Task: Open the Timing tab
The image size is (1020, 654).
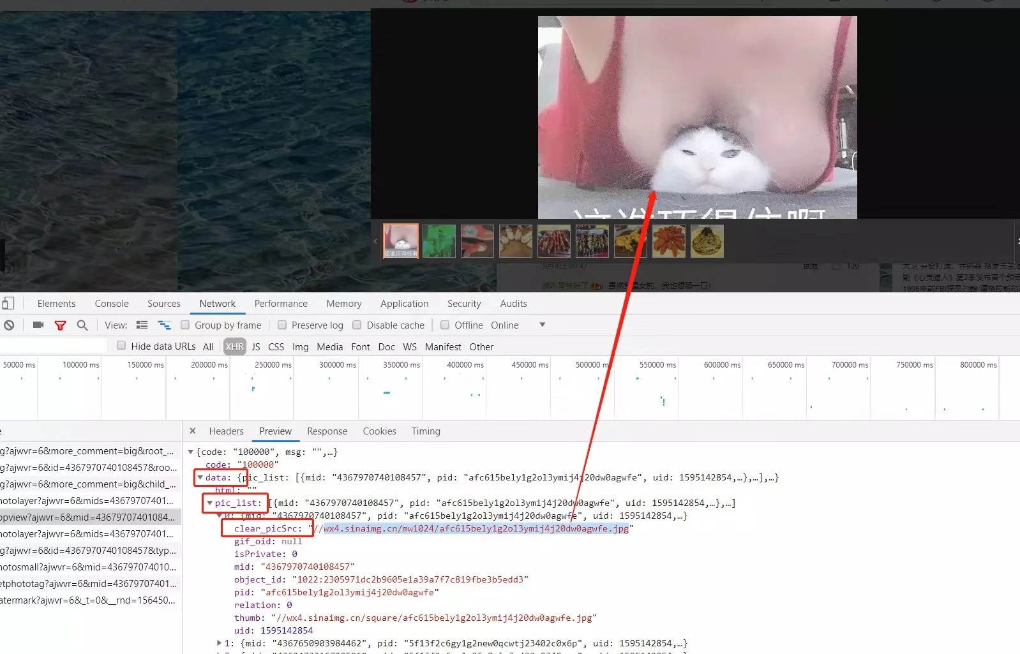Action: [426, 431]
